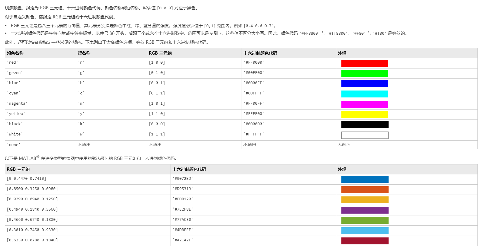The width and height of the screenshot is (482, 248).
Task: Click the '#0072BD' hex code cell
Action: coord(253,180)
